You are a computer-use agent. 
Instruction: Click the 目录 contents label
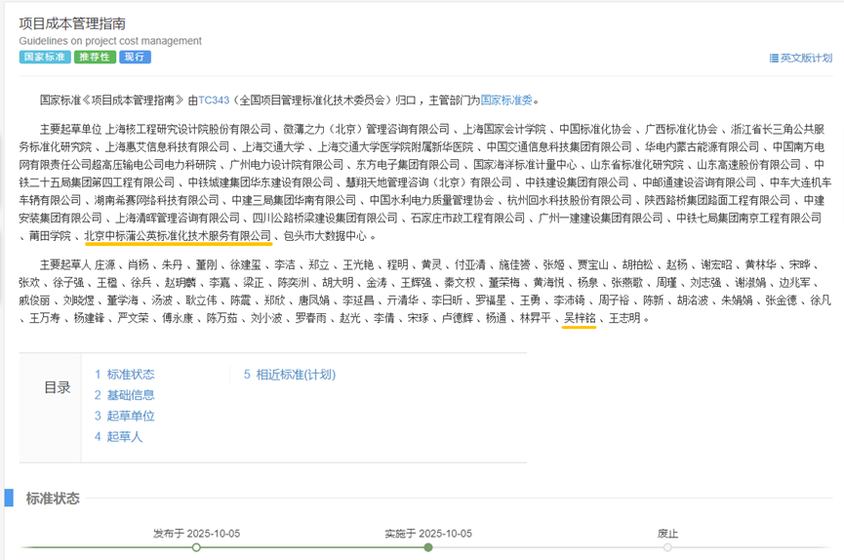[58, 387]
